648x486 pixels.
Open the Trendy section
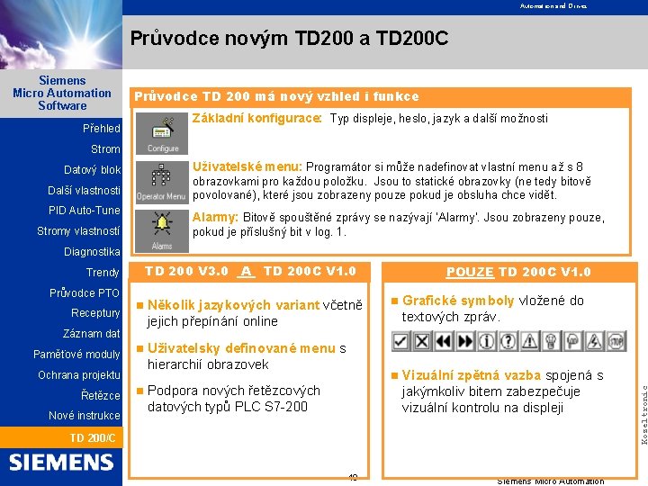click(103, 273)
